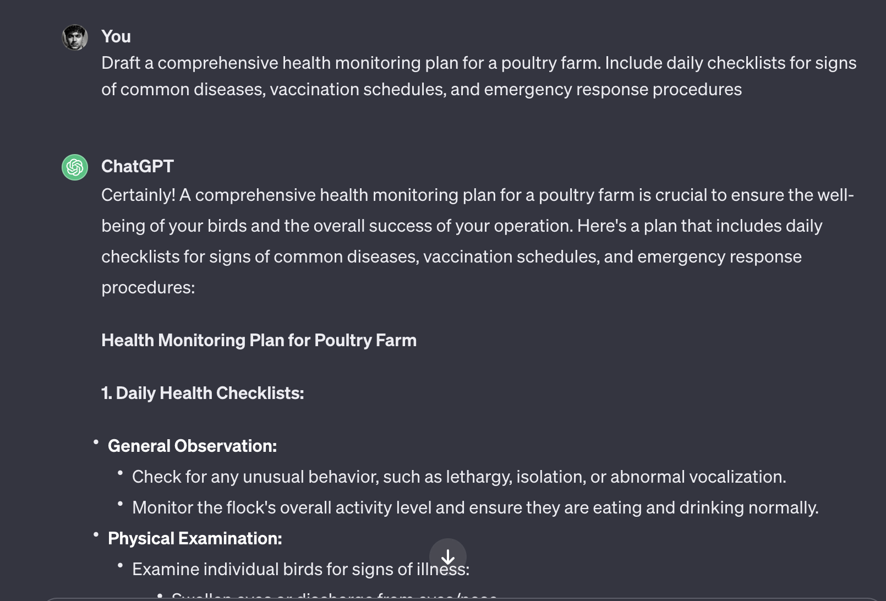Click the downward arrow above the input box

click(449, 558)
